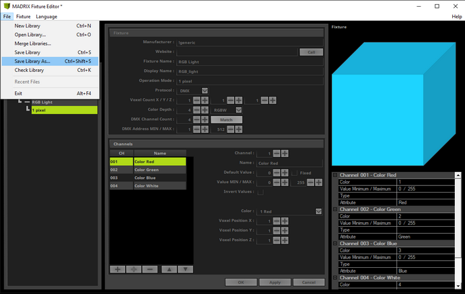Decrease Voxel Count Y value

point(230,100)
